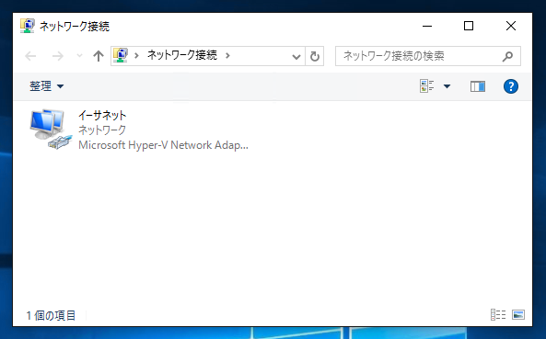Open the 整理 menu
Image resolution: width=546 pixels, height=339 pixels.
tap(46, 86)
